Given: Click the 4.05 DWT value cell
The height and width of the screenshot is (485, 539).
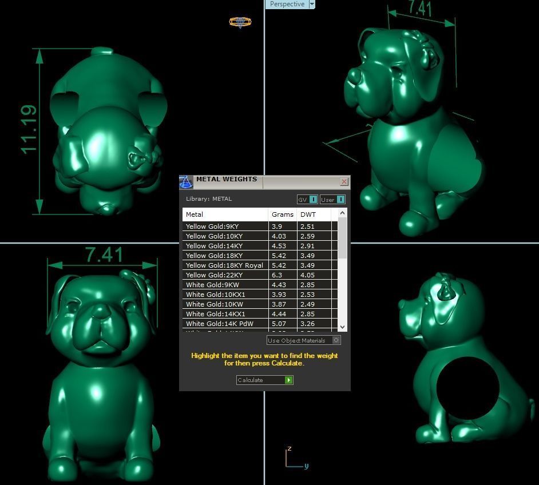Looking at the screenshot, I should click(x=314, y=275).
